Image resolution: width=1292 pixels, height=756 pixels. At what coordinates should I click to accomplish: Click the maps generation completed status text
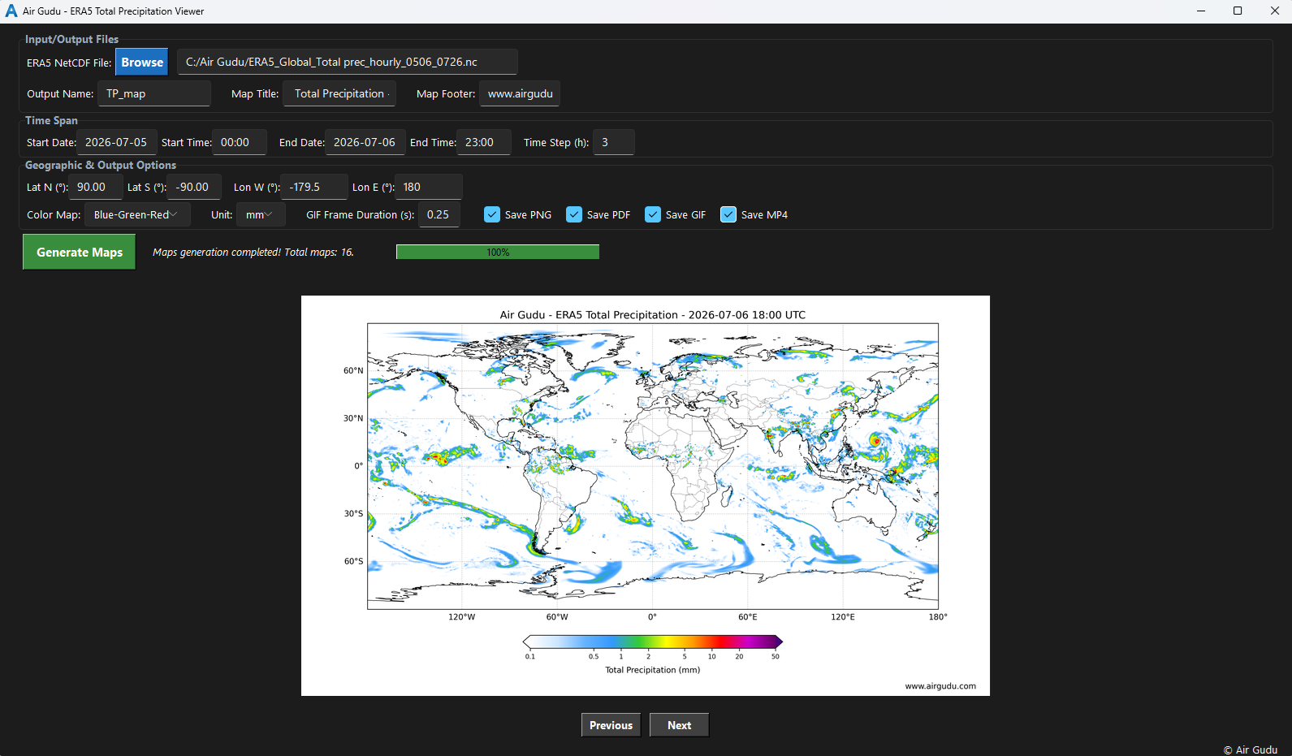coord(253,253)
